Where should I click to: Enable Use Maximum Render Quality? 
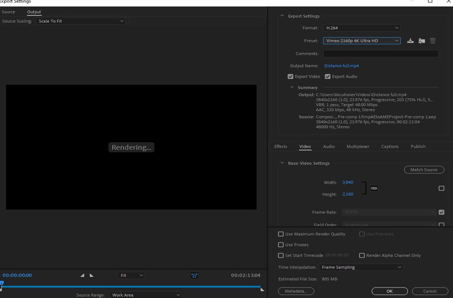click(x=281, y=234)
